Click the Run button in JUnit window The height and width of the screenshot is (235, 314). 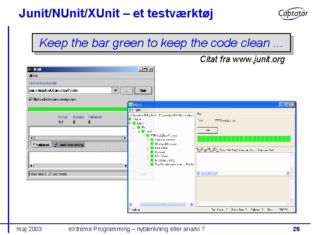tap(143, 91)
